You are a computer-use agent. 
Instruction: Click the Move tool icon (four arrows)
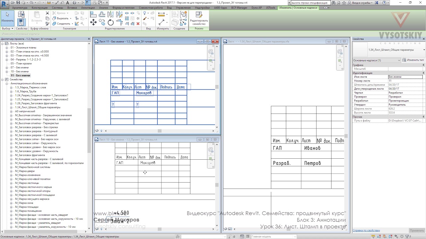93,22
